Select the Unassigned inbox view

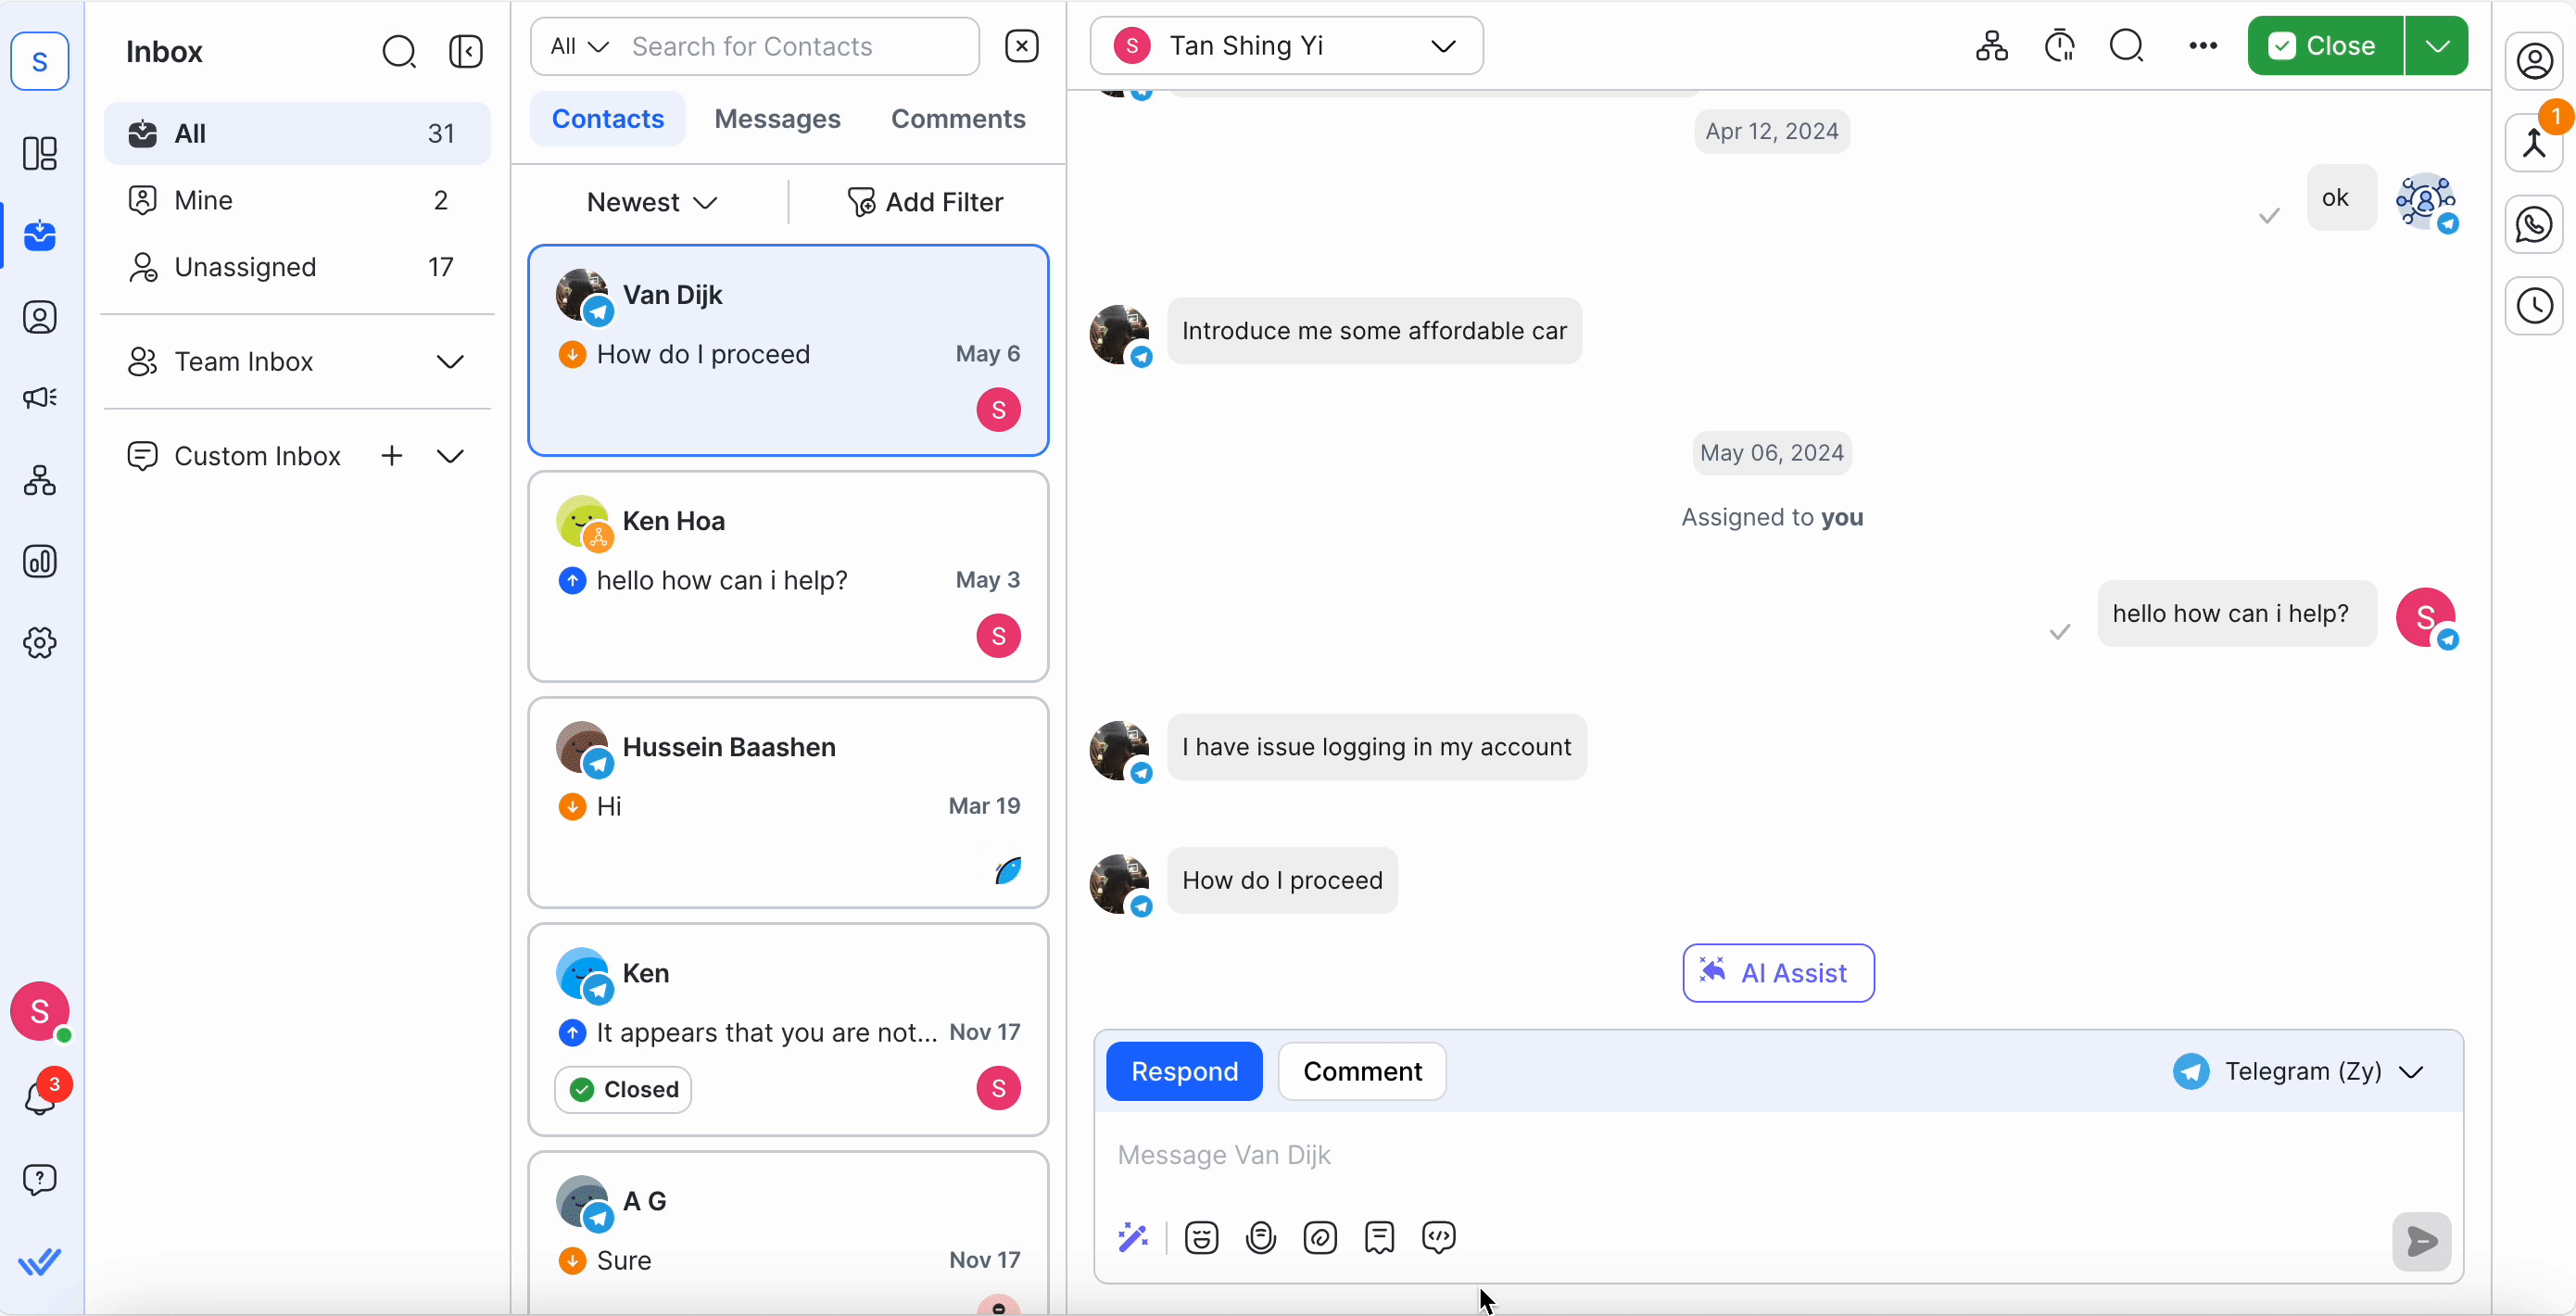245,267
